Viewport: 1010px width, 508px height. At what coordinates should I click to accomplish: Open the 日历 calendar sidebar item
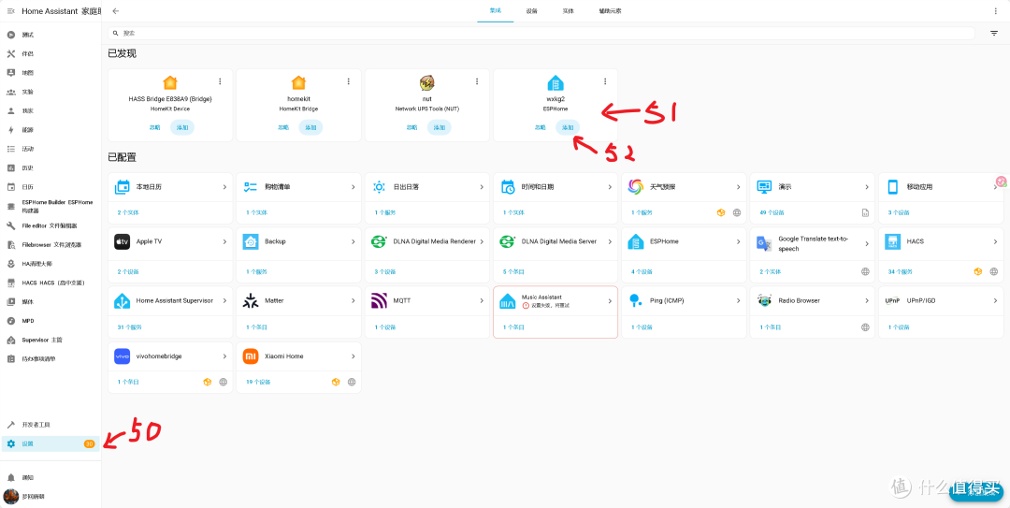coord(50,187)
